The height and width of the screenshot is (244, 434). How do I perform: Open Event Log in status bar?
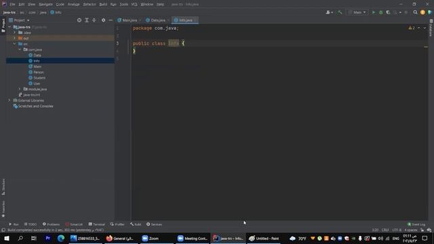[x=416, y=224]
